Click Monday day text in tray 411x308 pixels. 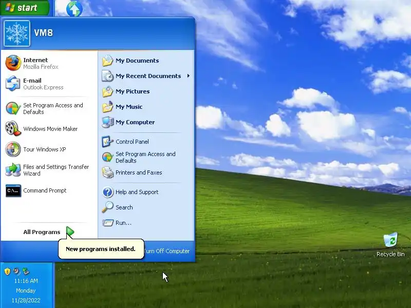click(26, 291)
